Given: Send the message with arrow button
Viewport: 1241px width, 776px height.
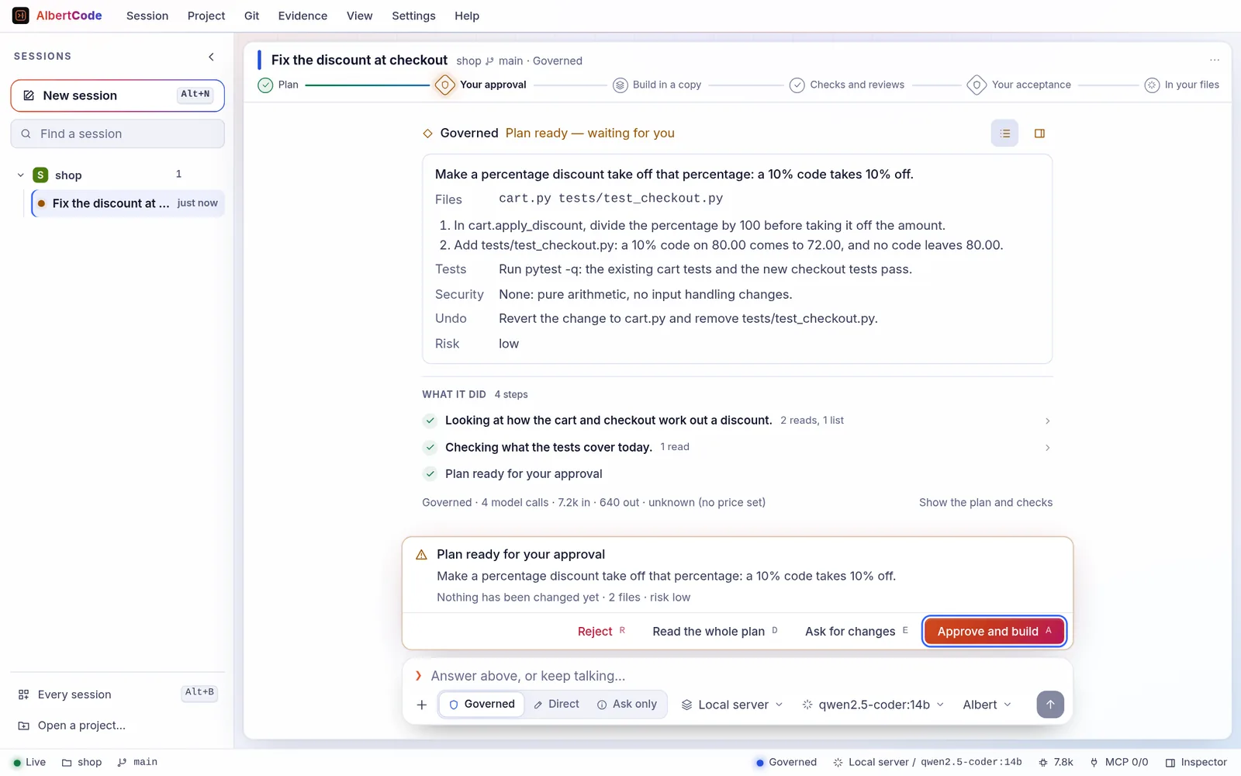Looking at the screenshot, I should [1050, 705].
